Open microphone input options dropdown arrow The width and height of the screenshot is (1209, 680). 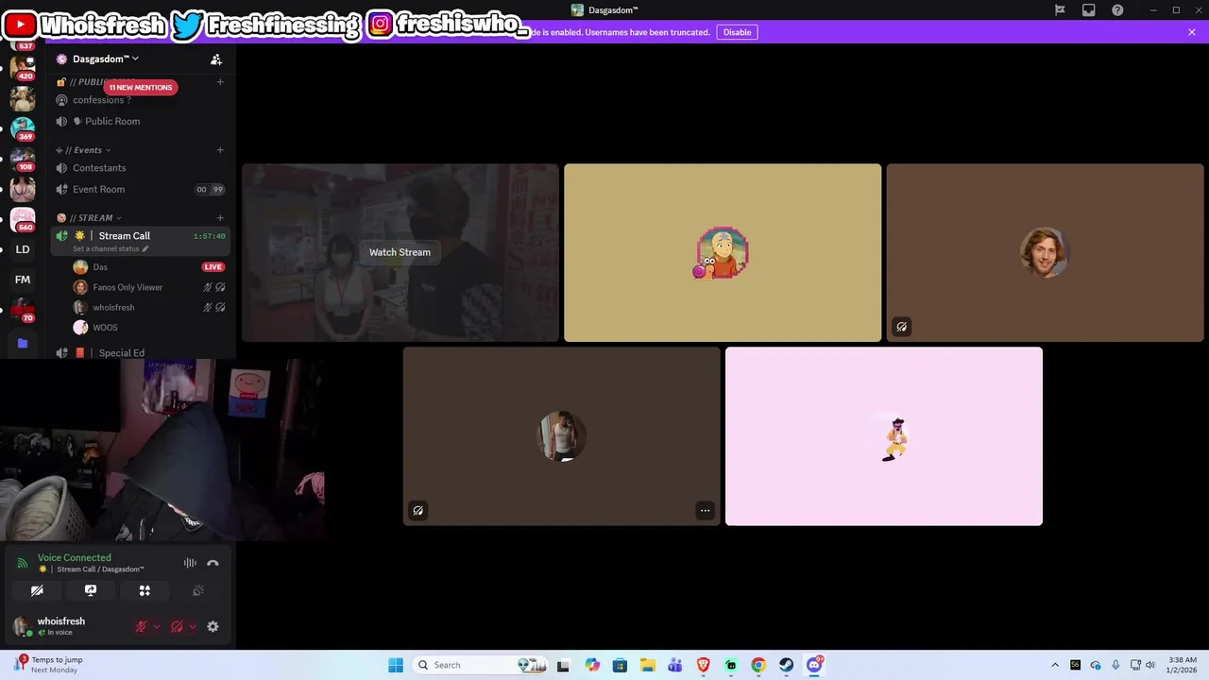click(157, 626)
